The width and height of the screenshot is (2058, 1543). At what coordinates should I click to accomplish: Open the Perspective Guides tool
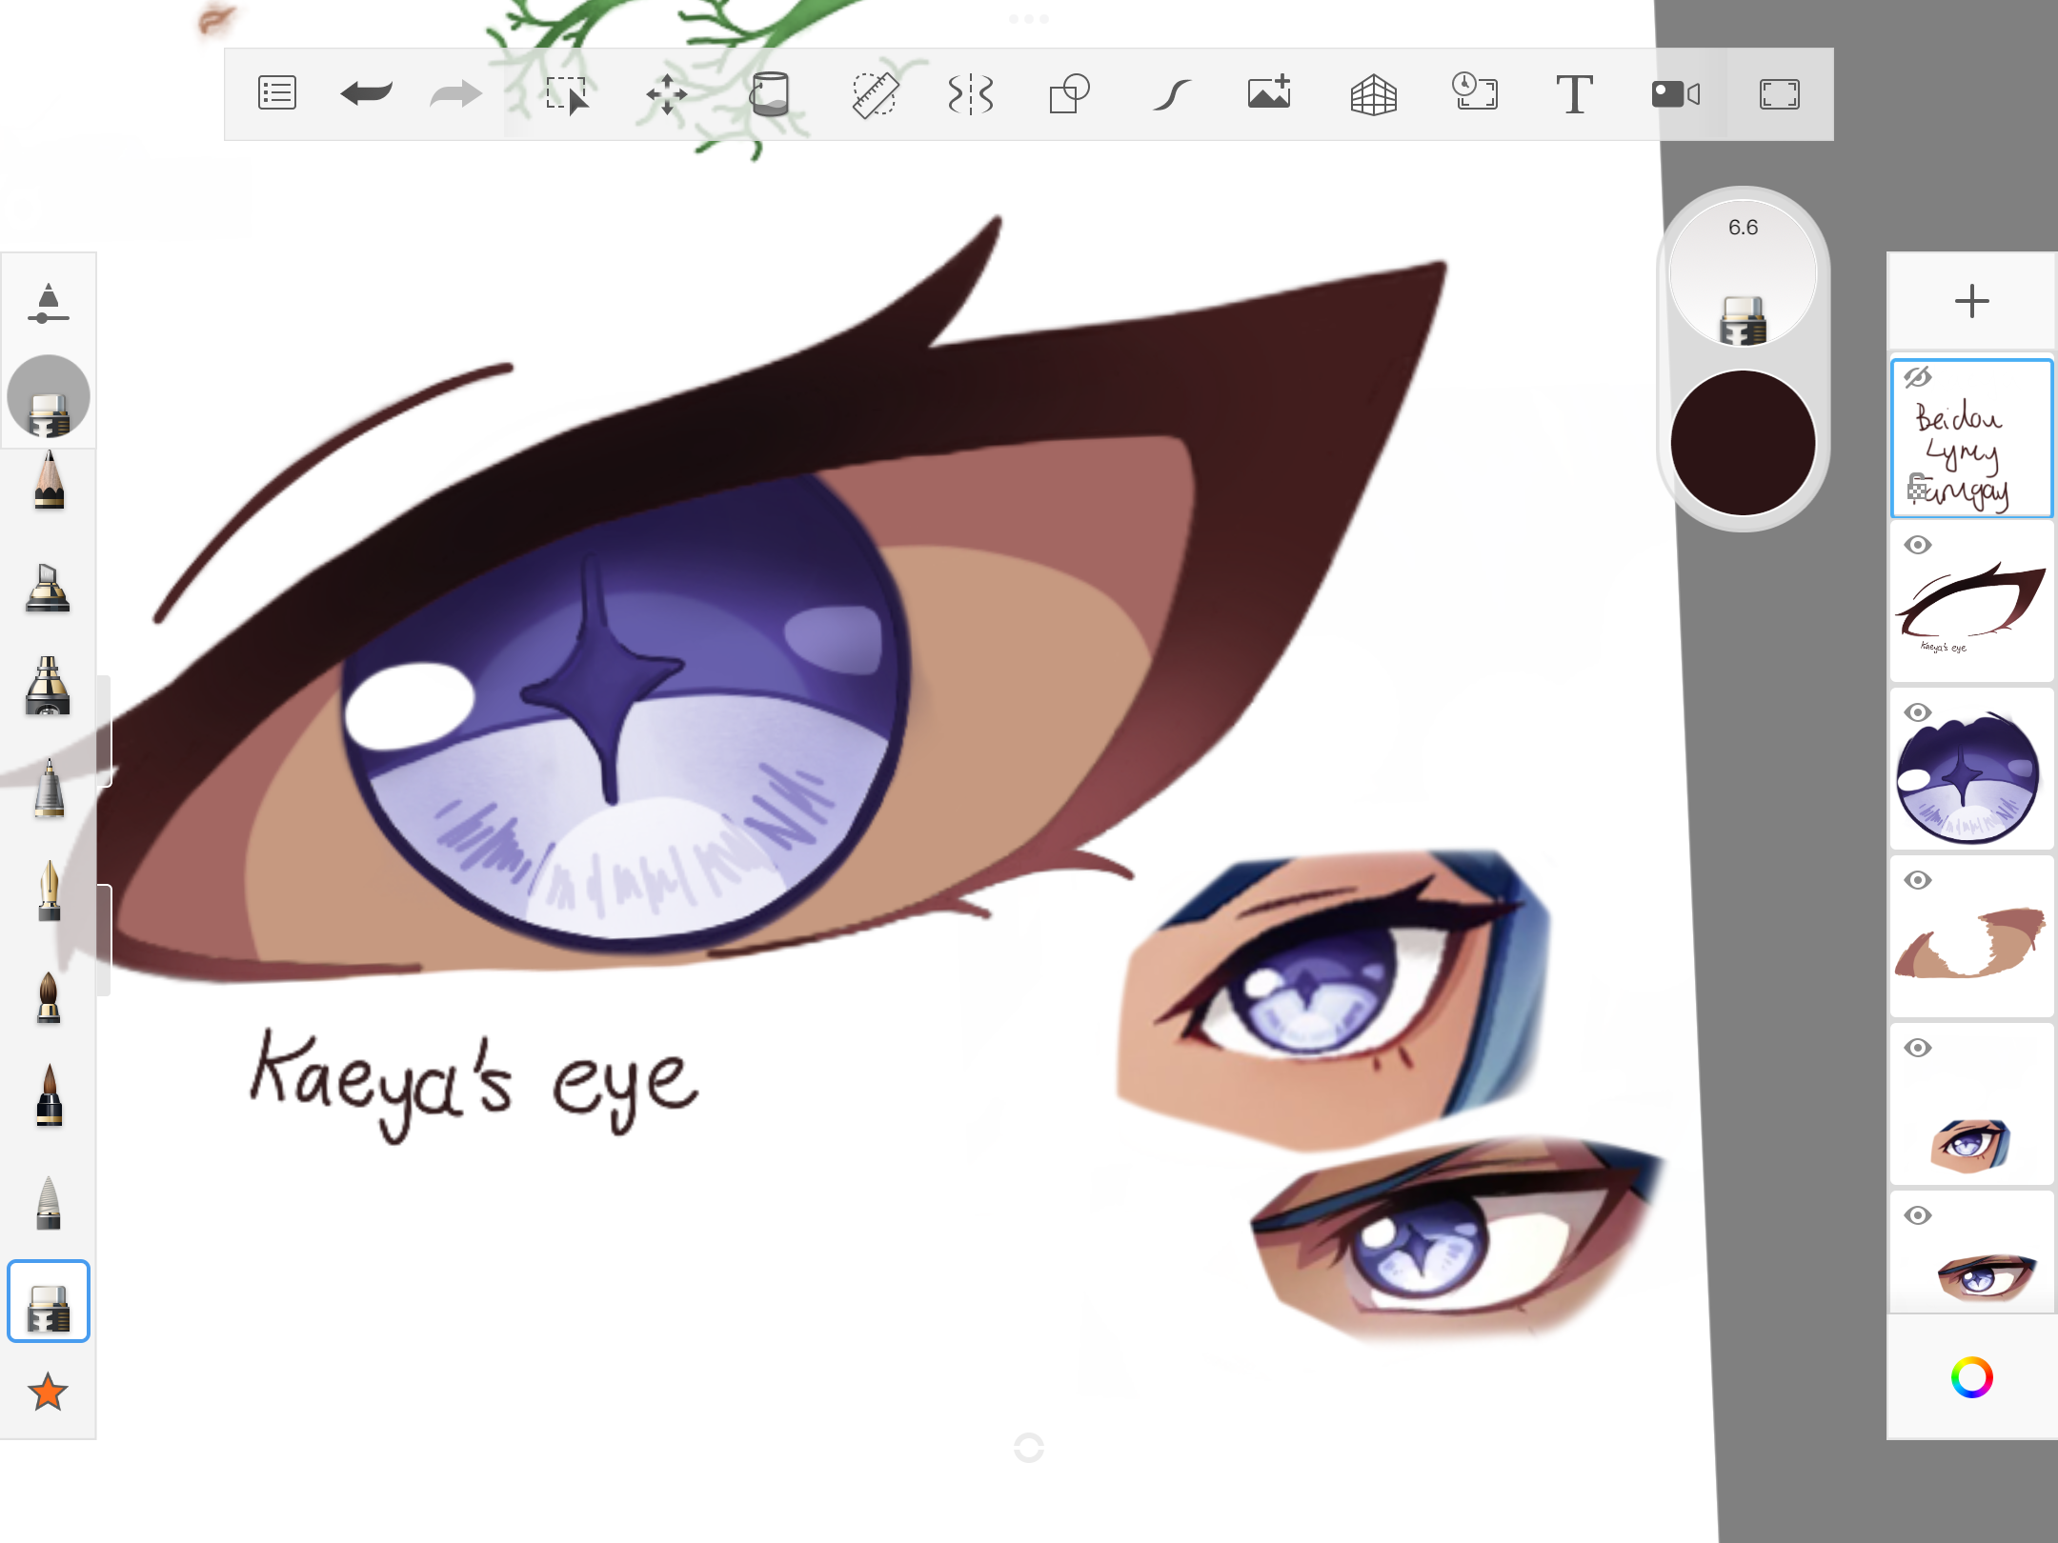1374,94
